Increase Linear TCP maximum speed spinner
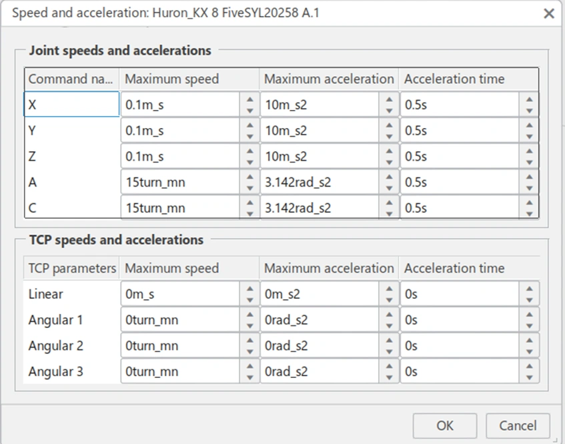 [x=249, y=288]
